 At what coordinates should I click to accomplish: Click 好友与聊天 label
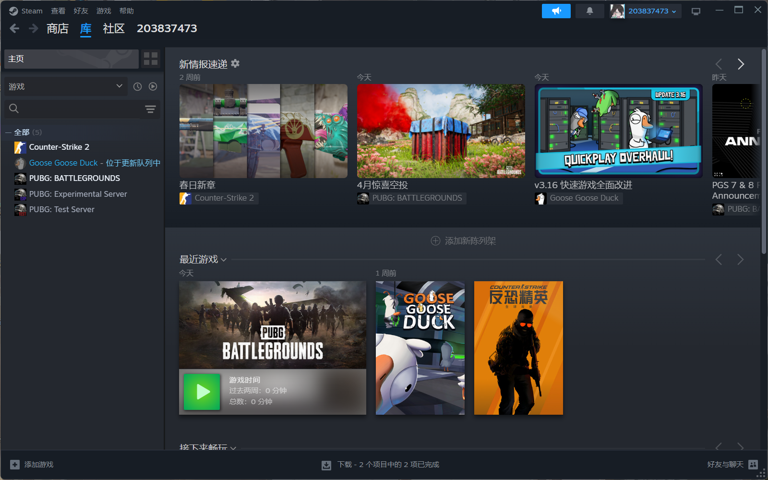(x=725, y=465)
